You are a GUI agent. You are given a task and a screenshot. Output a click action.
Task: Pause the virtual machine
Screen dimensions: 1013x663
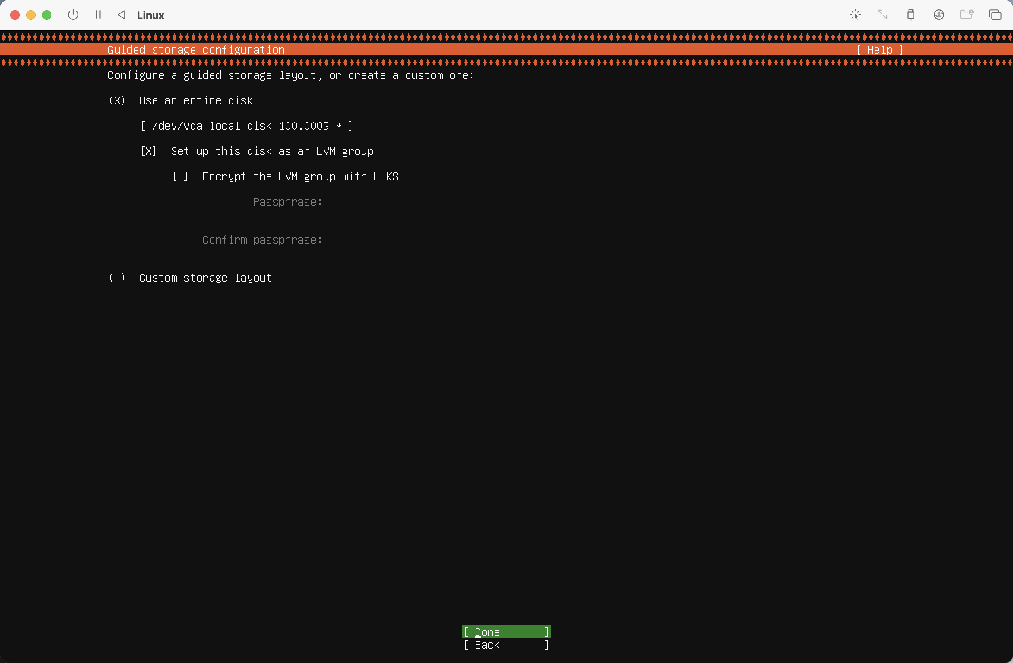point(98,15)
